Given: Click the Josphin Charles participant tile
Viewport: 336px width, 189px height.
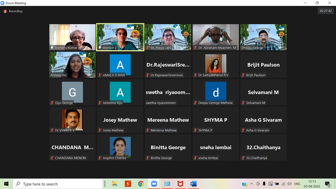Looking at the screenshot, I should click(120, 148).
